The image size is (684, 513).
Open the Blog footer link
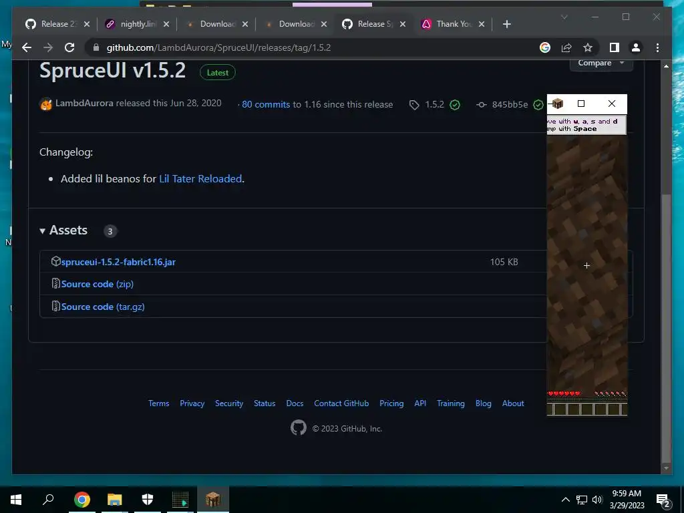point(484,403)
